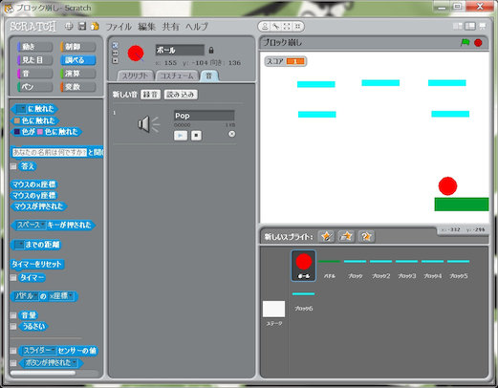Switch to full stage view mode
498x388 pixels.
[470, 26]
